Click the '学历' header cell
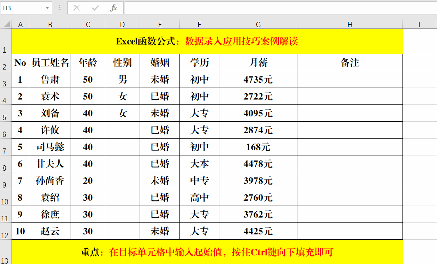 [200, 63]
